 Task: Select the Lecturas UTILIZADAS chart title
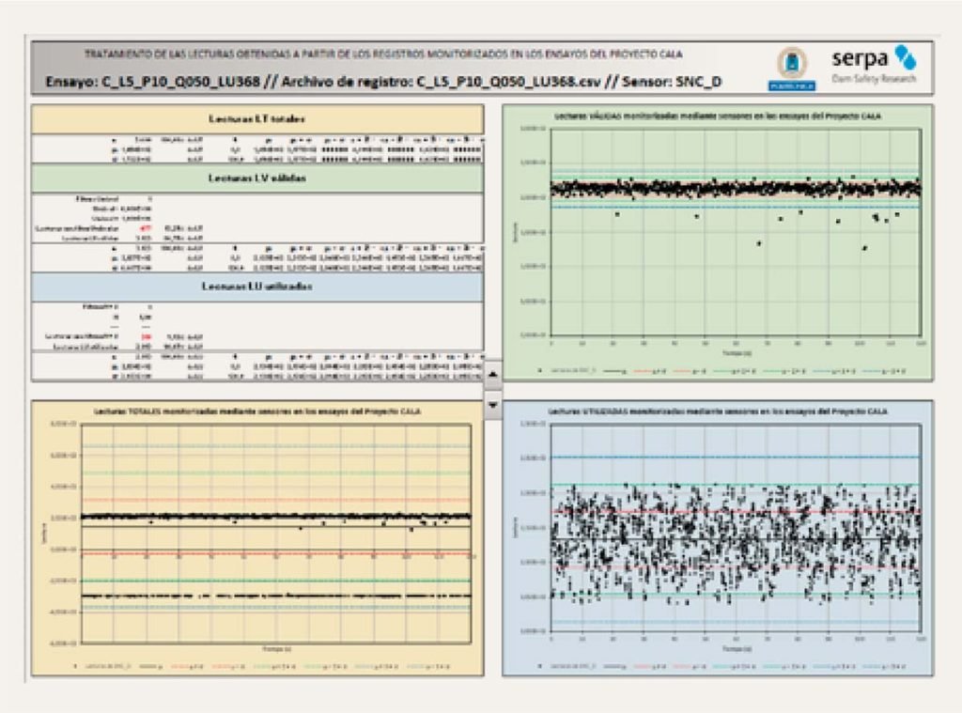click(718, 411)
